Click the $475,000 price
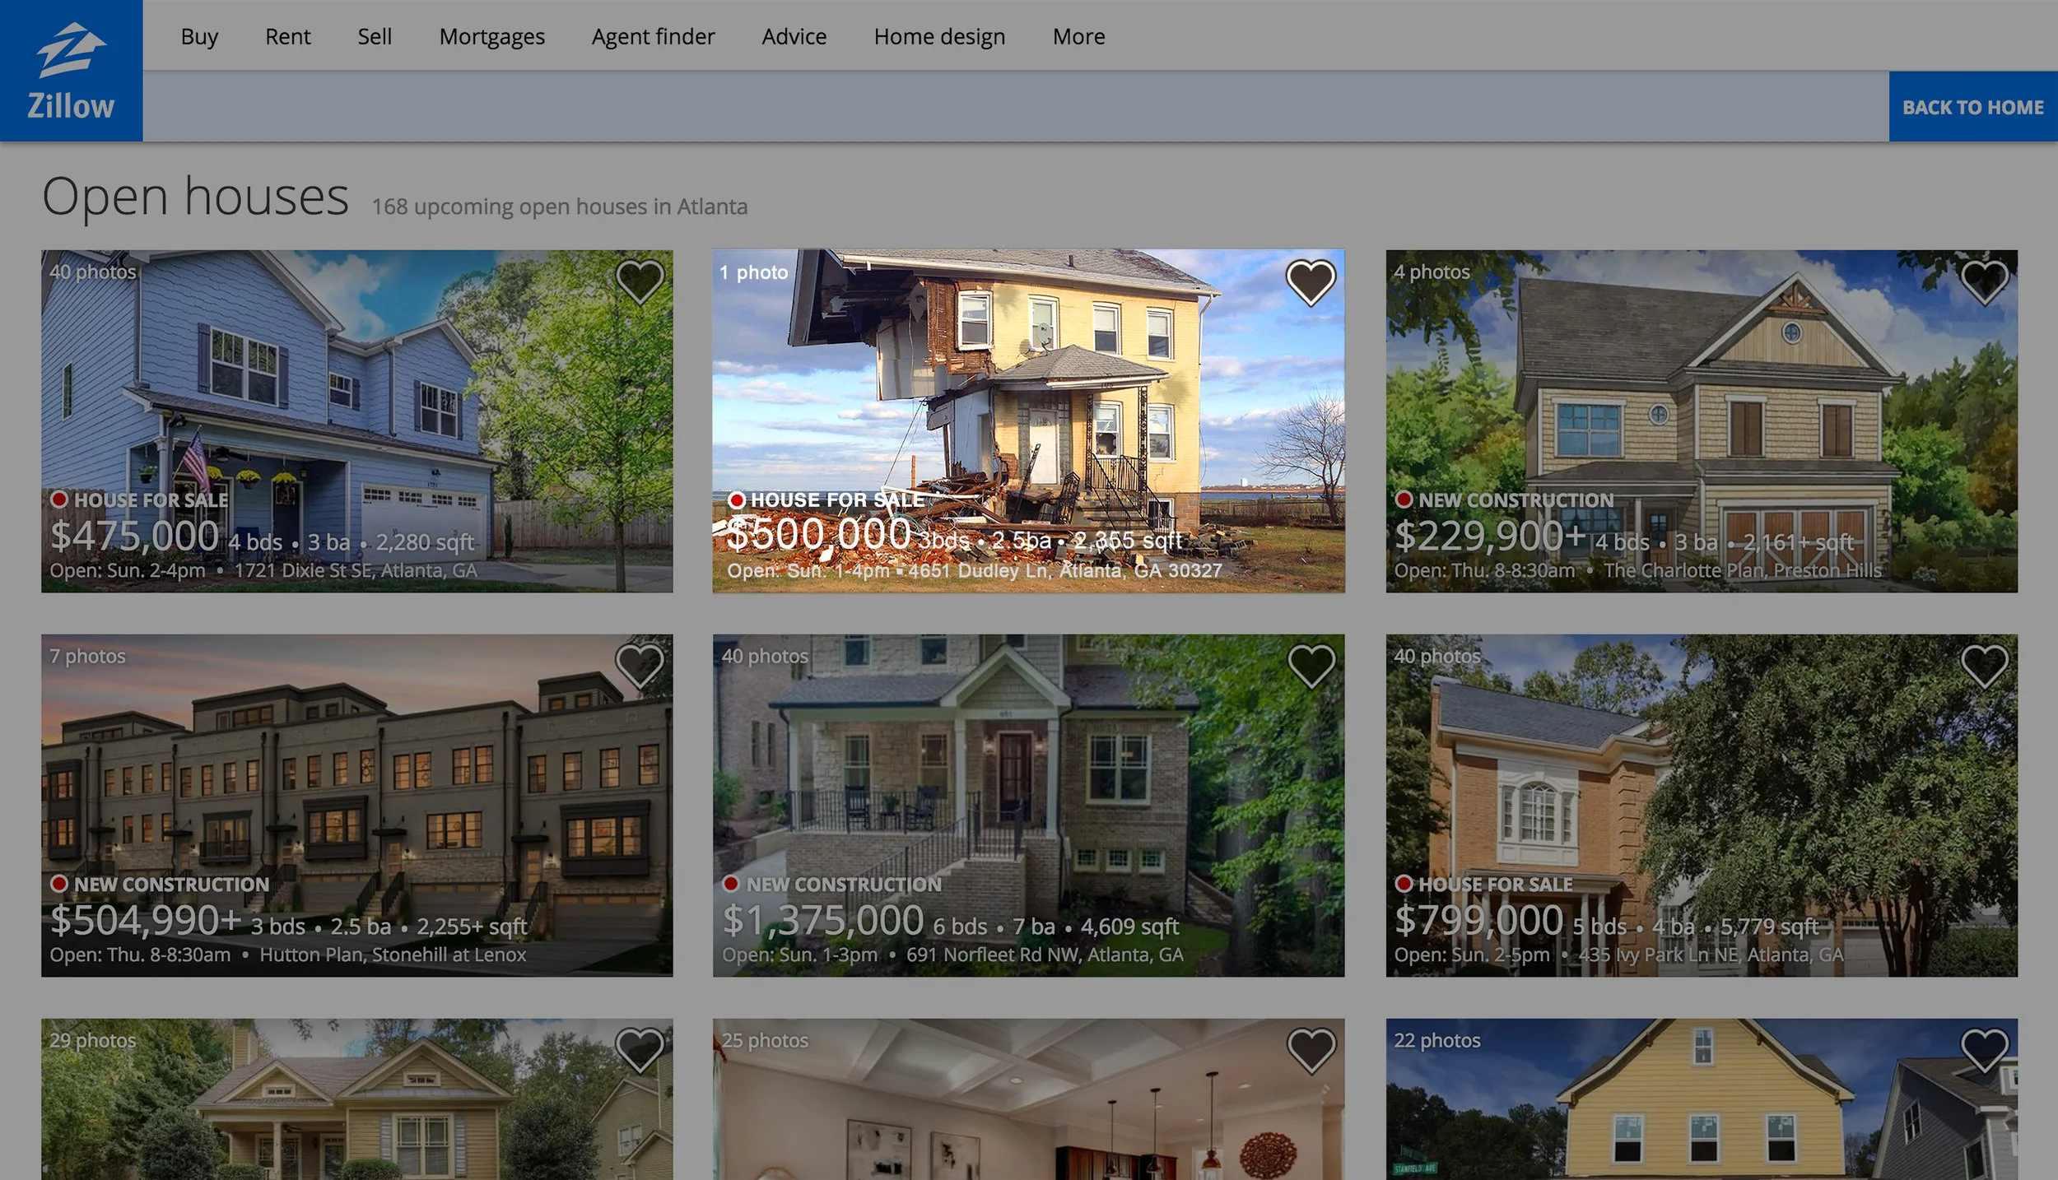Image resolution: width=2058 pixels, height=1180 pixels. [134, 536]
